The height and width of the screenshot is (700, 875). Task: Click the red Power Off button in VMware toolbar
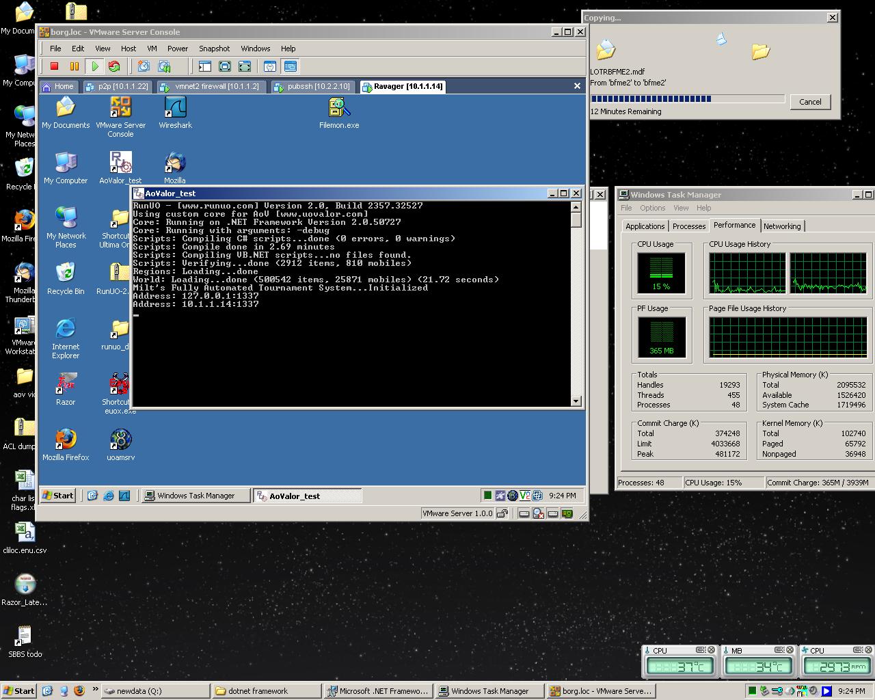55,66
